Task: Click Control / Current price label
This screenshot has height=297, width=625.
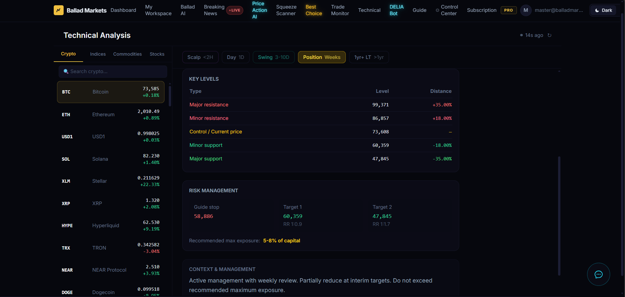Action: click(x=216, y=132)
